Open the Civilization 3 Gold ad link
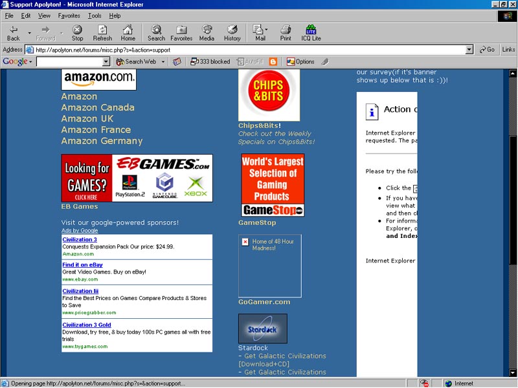The width and height of the screenshot is (518, 388). click(87, 325)
